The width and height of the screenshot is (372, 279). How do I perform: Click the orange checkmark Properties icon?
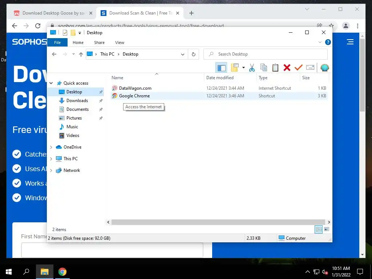(x=299, y=68)
